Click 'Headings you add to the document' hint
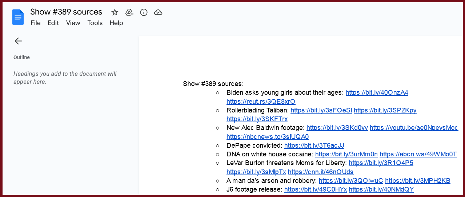Screen dimensions: 465x197 65,78
